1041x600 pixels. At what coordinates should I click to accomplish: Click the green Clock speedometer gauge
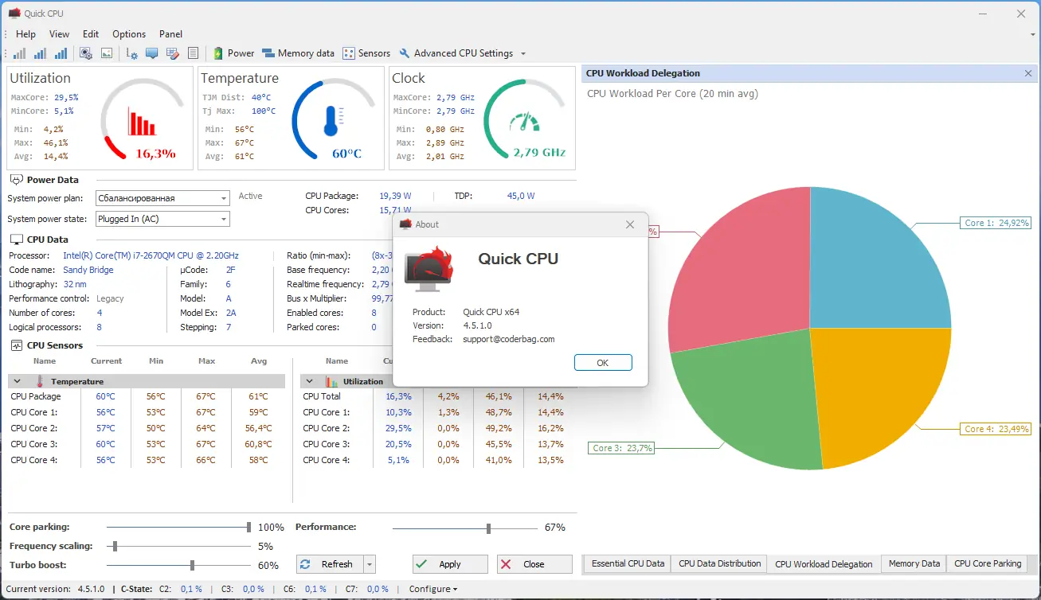525,119
